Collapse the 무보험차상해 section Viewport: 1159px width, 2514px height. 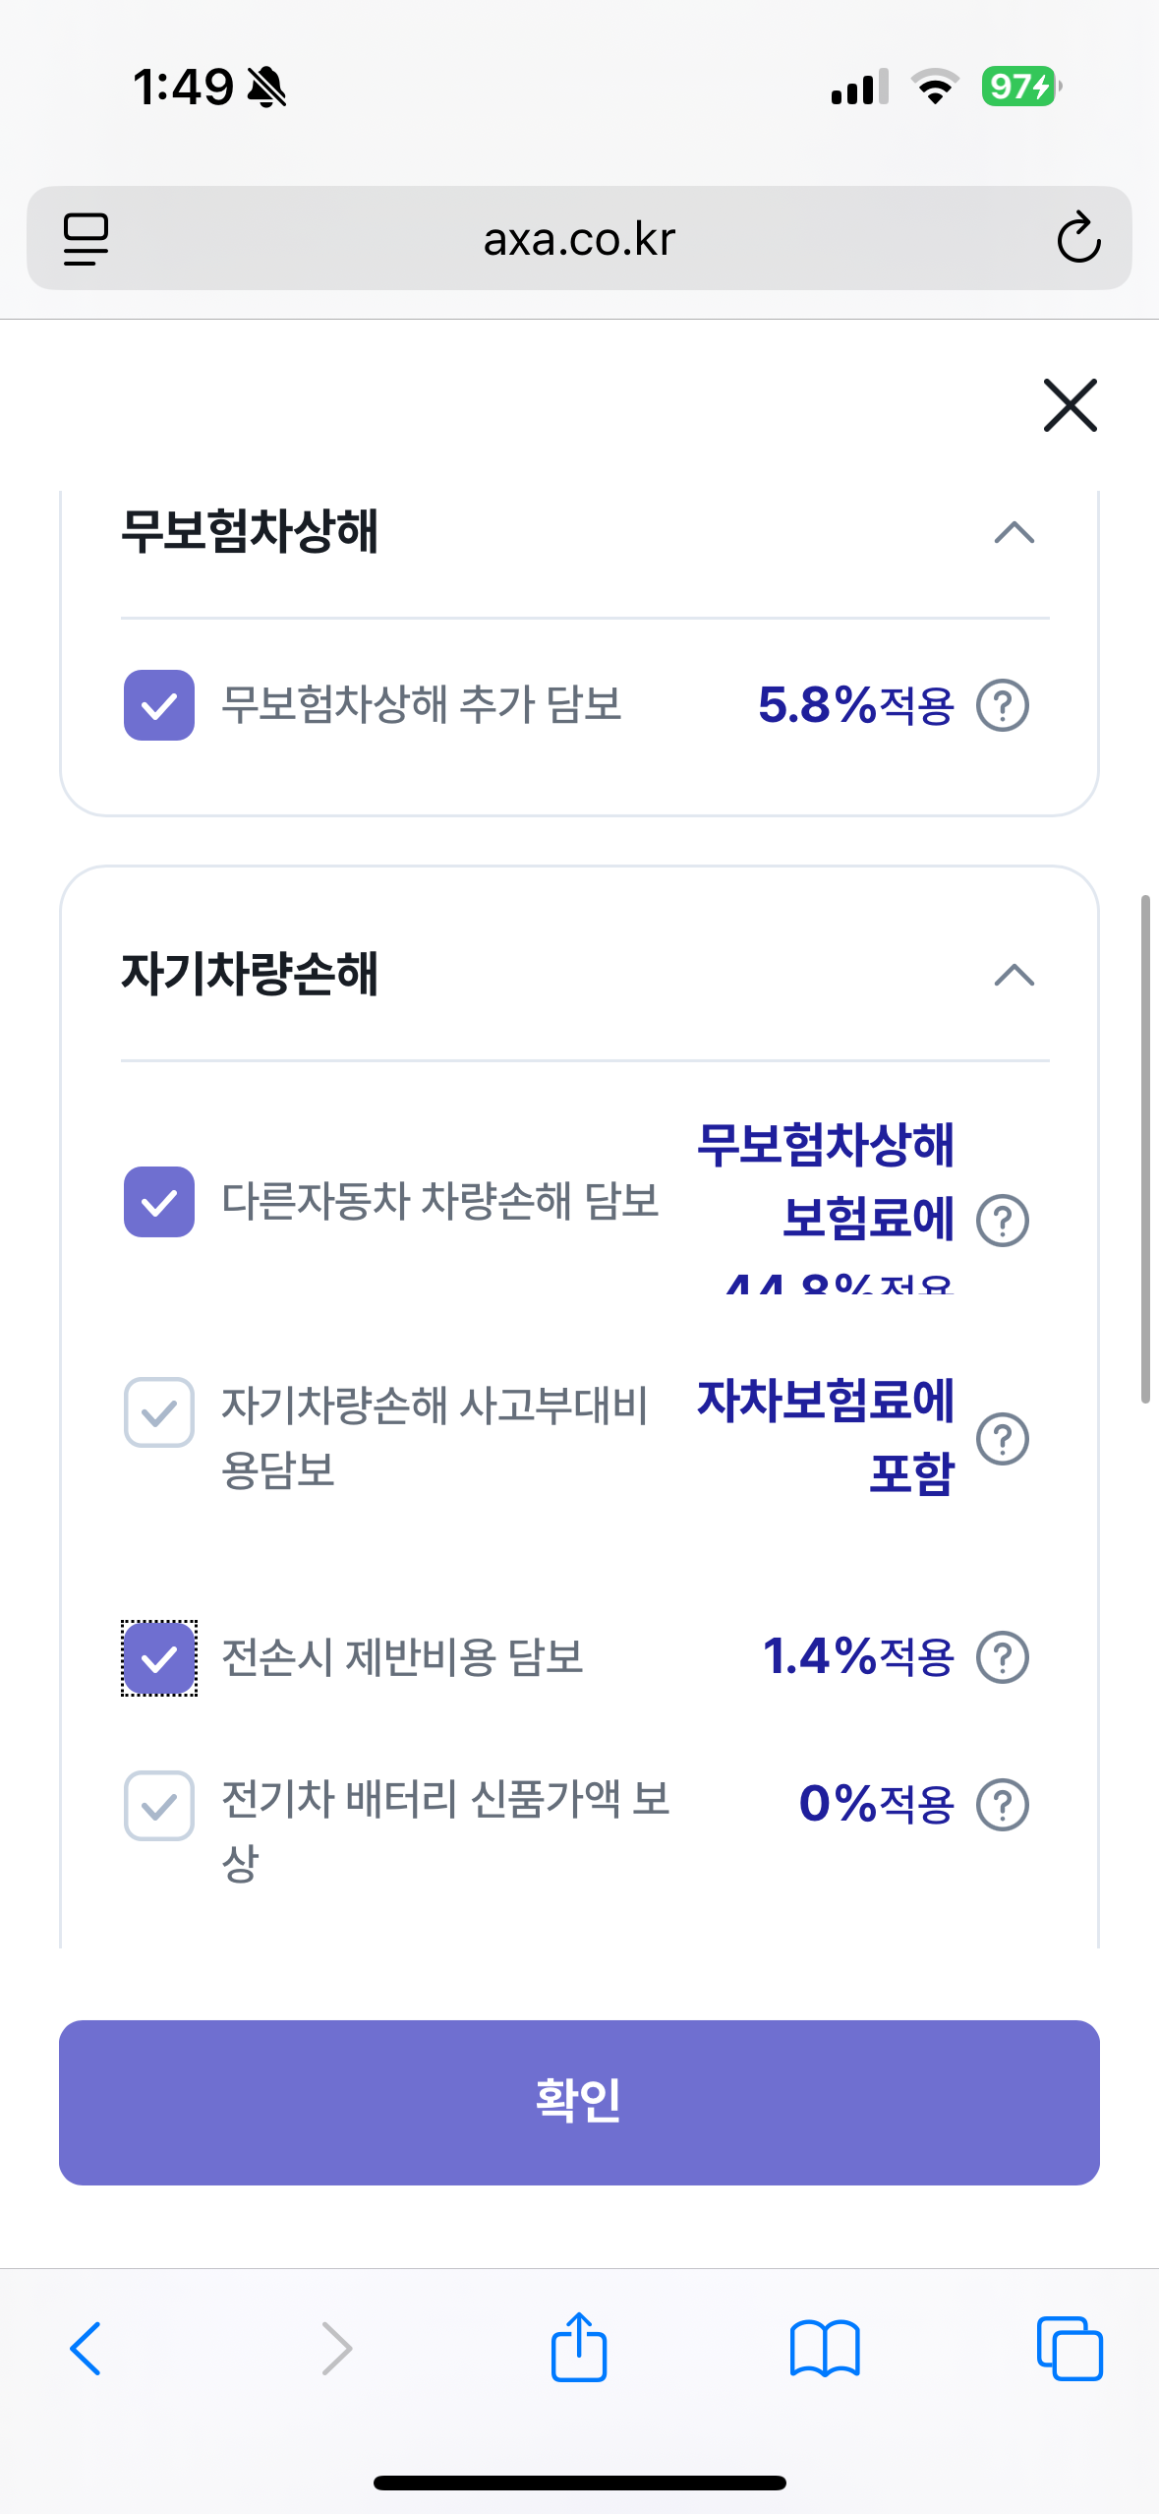[1014, 533]
